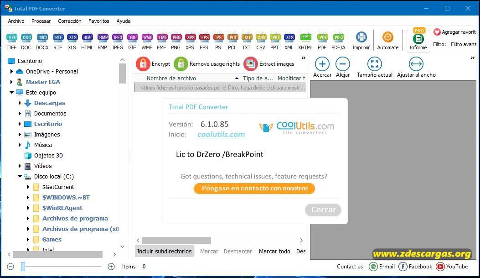Open the Informe PRO report

(x=418, y=40)
